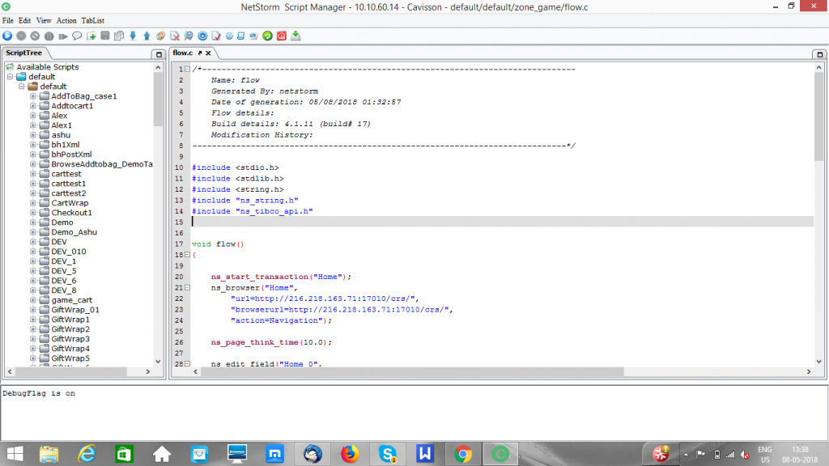Click the blue scroll script icon
Viewport: 829px width, 466px height.
pos(241,36)
